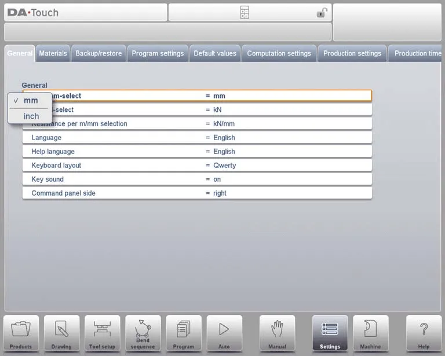Switch to Manual hand icon

(x=277, y=332)
